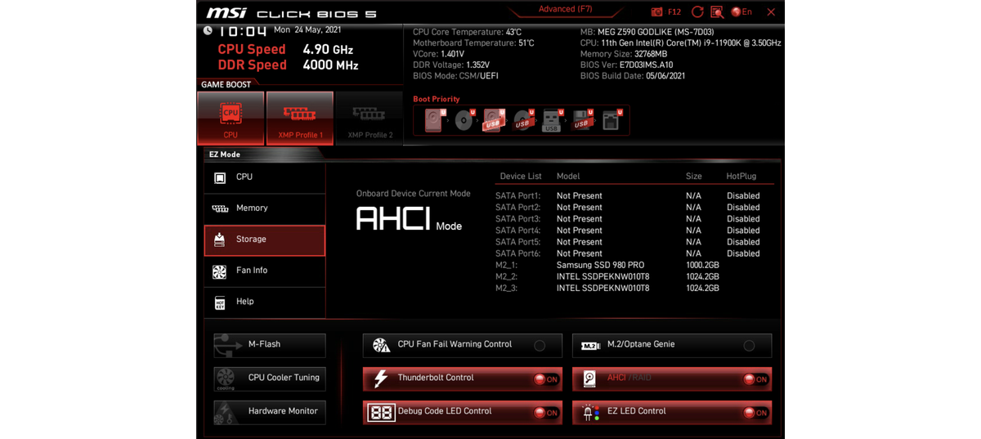Select the USB floppy boot priority icon
This screenshot has width=981, height=439.
pos(582,121)
